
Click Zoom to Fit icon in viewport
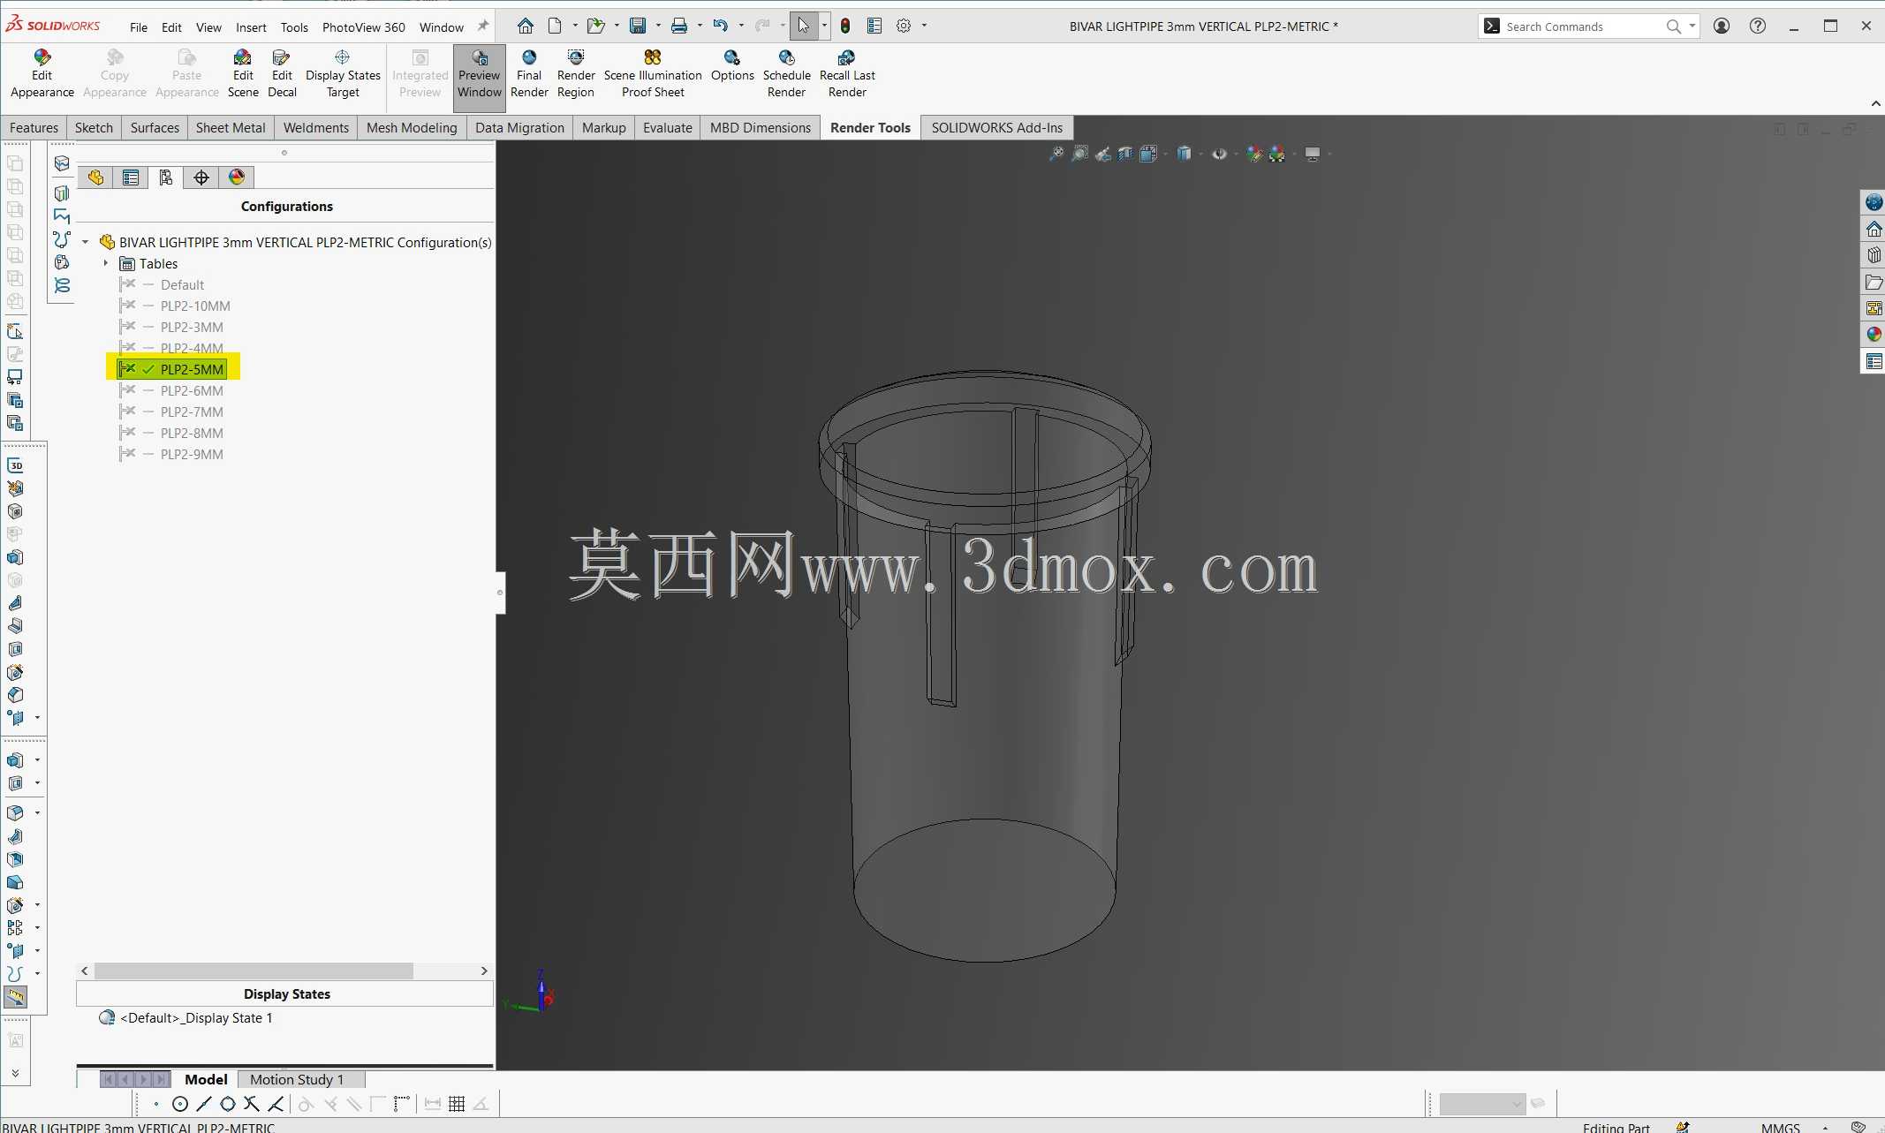pos(1056,154)
